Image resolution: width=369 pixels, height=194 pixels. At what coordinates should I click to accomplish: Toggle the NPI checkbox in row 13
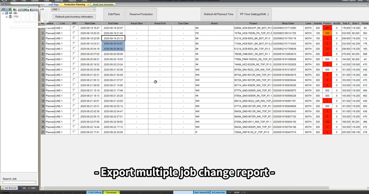[74, 90]
